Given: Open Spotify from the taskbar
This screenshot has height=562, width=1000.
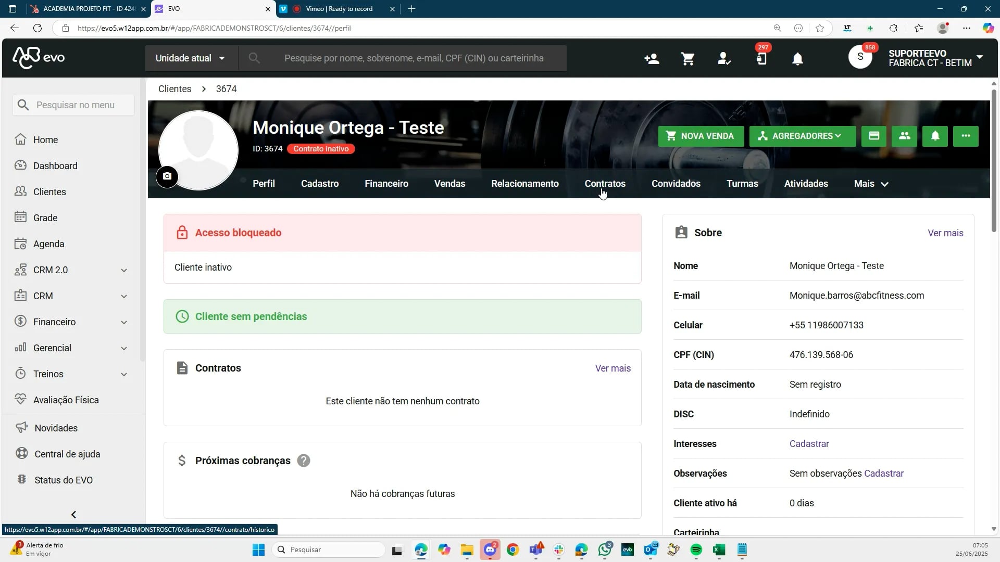Looking at the screenshot, I should (x=697, y=550).
